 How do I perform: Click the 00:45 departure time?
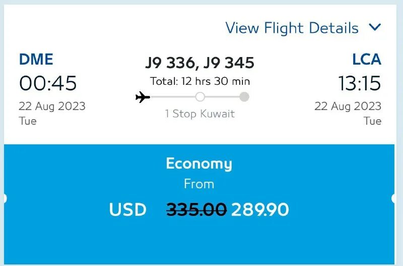[48, 83]
